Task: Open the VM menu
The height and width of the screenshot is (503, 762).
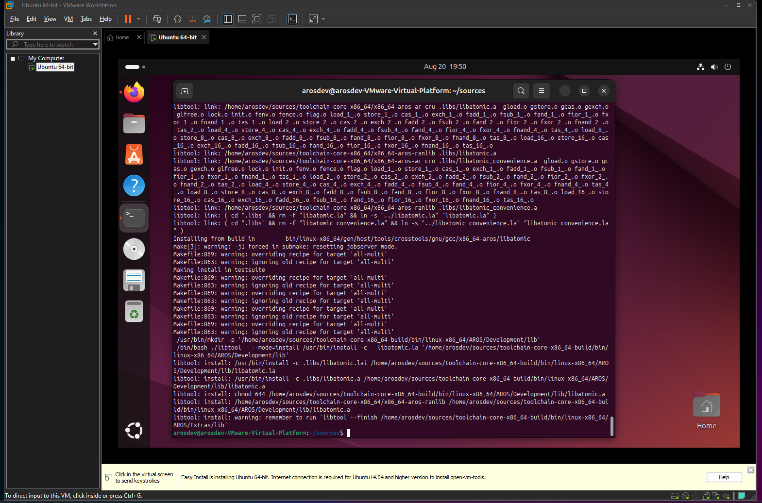Action: click(68, 19)
